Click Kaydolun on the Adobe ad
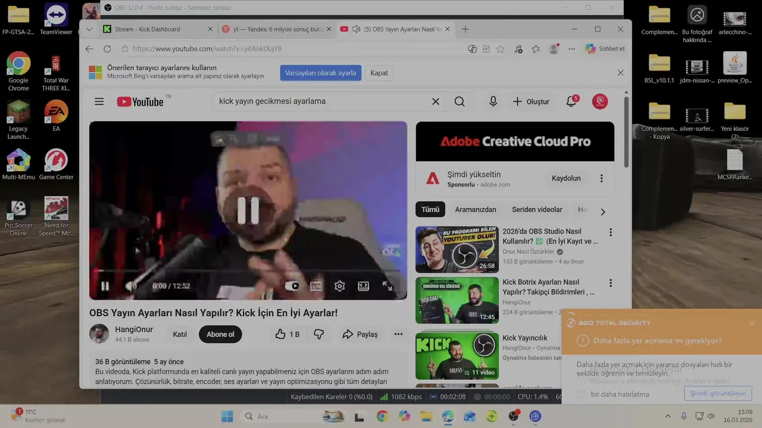 [x=566, y=178]
